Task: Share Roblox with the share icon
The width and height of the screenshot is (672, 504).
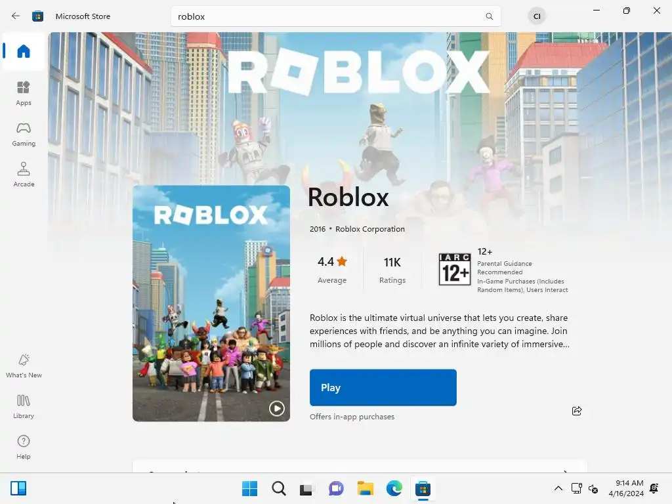Action: pos(577,411)
